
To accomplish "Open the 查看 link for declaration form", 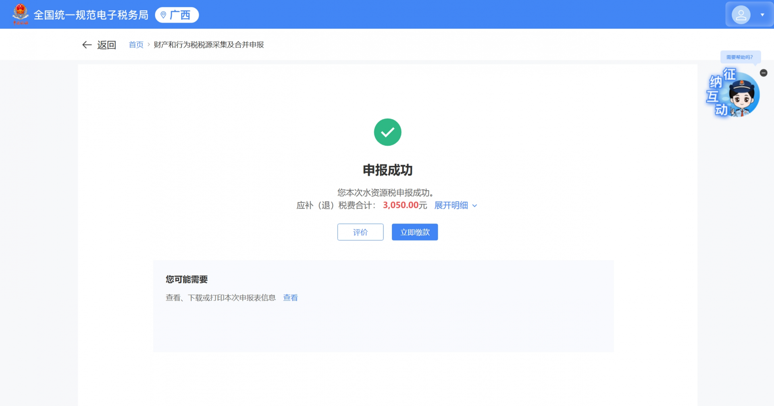I will 290,298.
